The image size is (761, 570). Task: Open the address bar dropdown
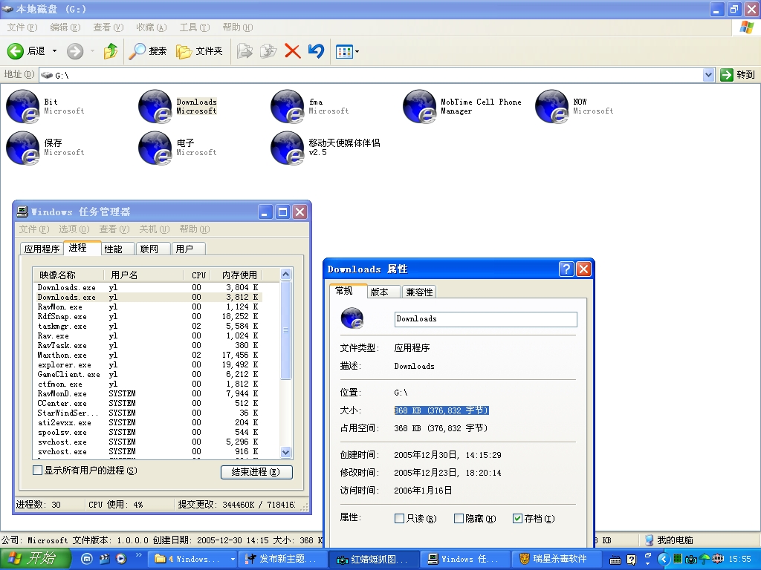tap(708, 75)
